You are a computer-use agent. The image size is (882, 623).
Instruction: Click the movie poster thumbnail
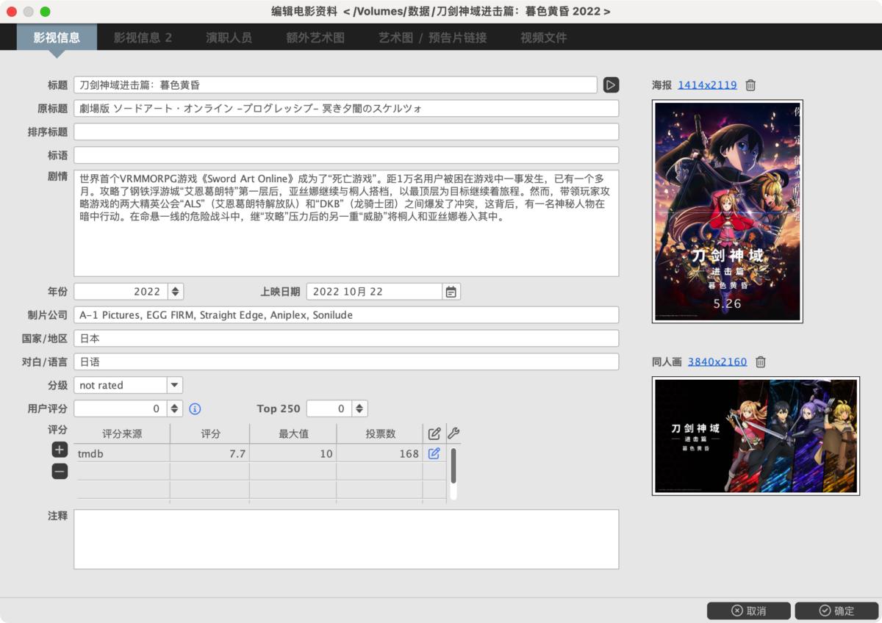pos(728,211)
